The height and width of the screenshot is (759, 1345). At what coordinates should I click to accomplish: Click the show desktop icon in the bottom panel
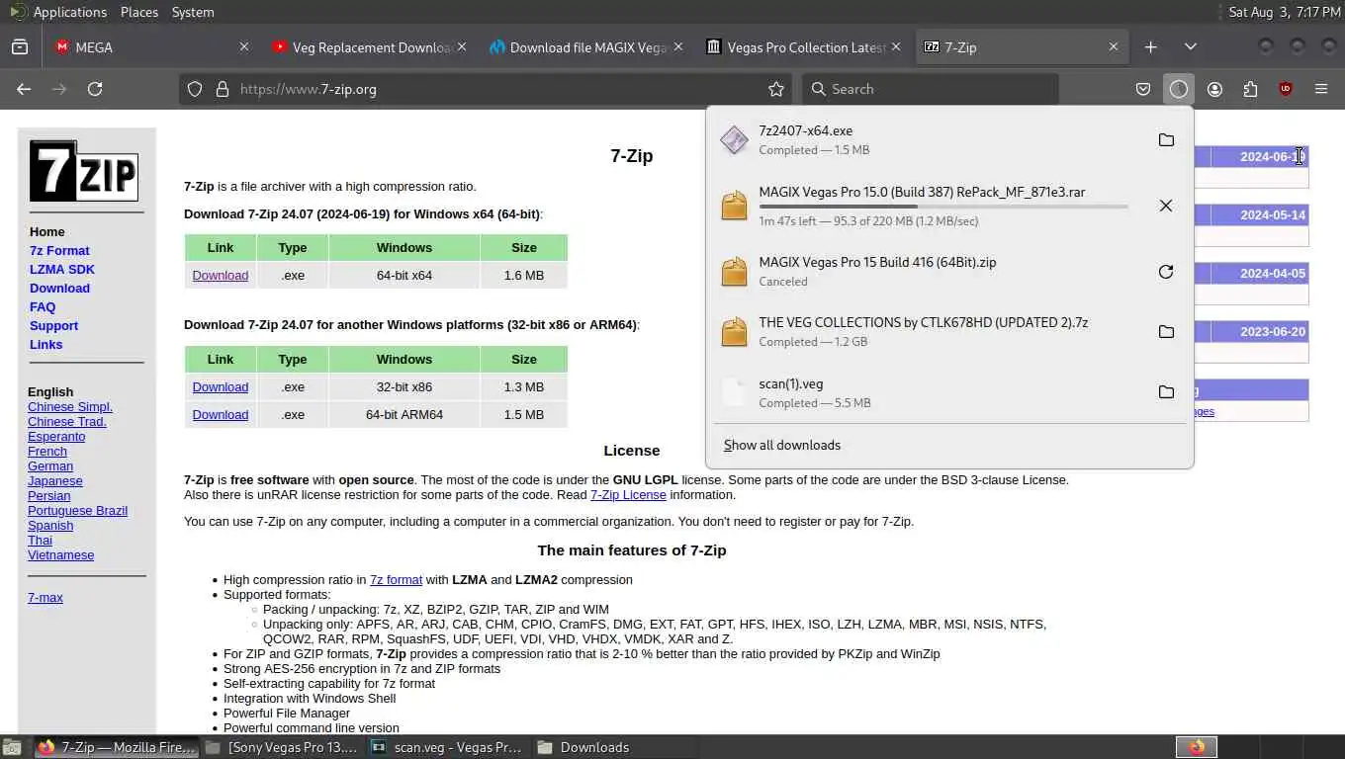click(x=11, y=747)
